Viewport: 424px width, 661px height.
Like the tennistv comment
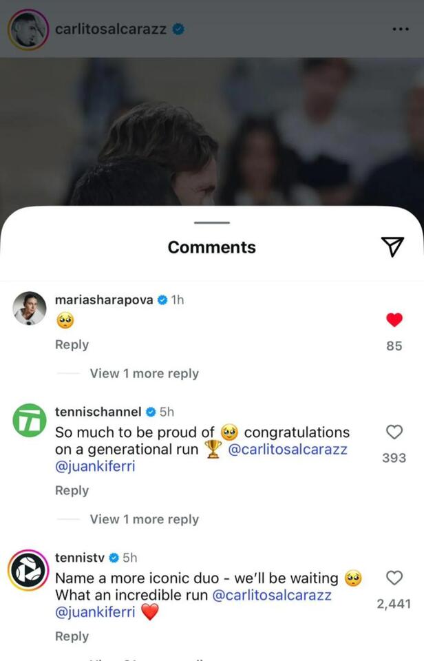point(394,578)
